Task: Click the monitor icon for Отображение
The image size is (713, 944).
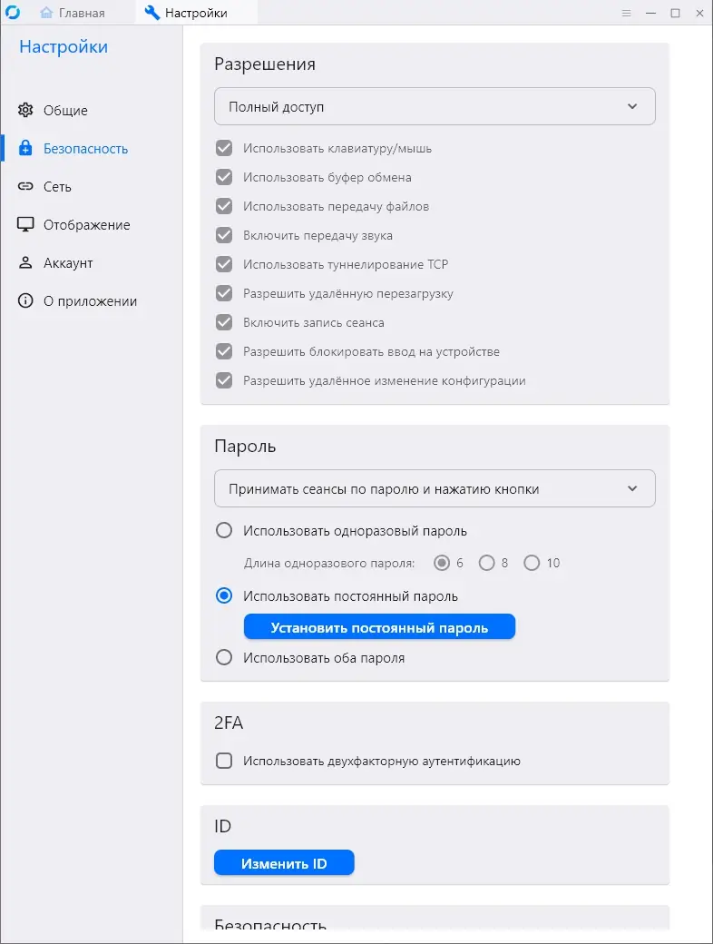Action: click(25, 225)
